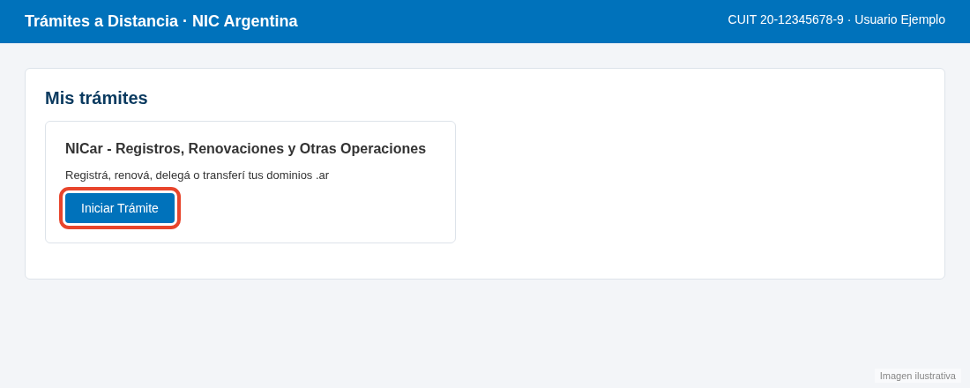Click the CUIT 20-12345678-9 · Usuario Ejemplo text
This screenshot has height=388, width=970.
click(x=836, y=19)
